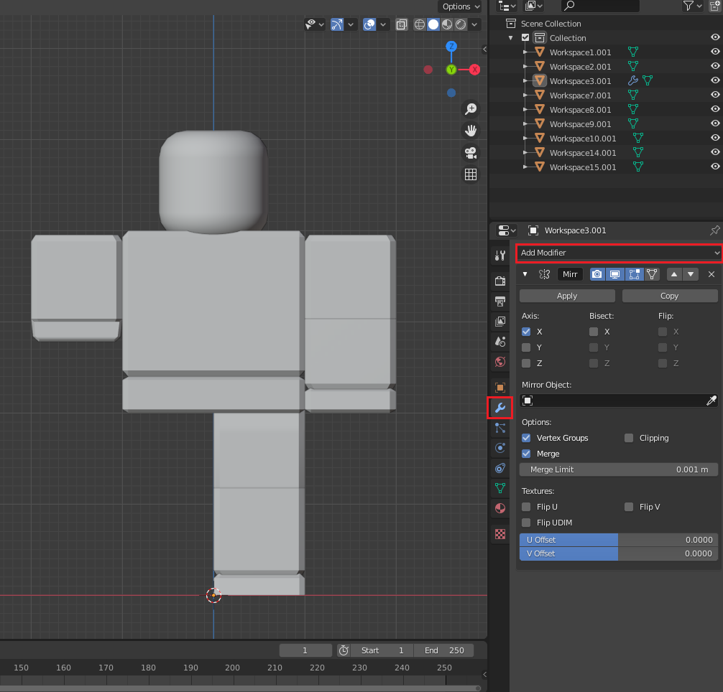Screen dimensions: 723x692
Task: Open the properties editor type dropdown
Action: [507, 230]
